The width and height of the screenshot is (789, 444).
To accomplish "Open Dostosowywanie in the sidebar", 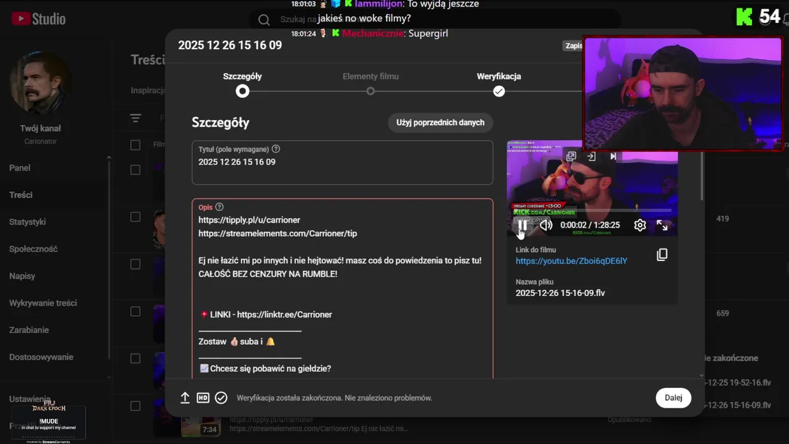I will (x=41, y=357).
